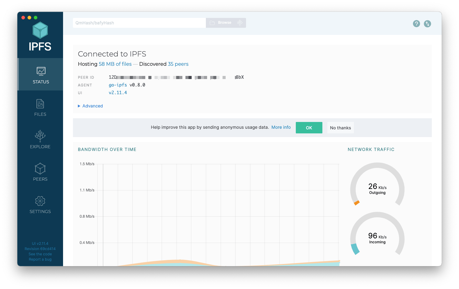The width and height of the screenshot is (459, 289).
Task: Open the 58 MB of files link
Action: (x=115, y=64)
